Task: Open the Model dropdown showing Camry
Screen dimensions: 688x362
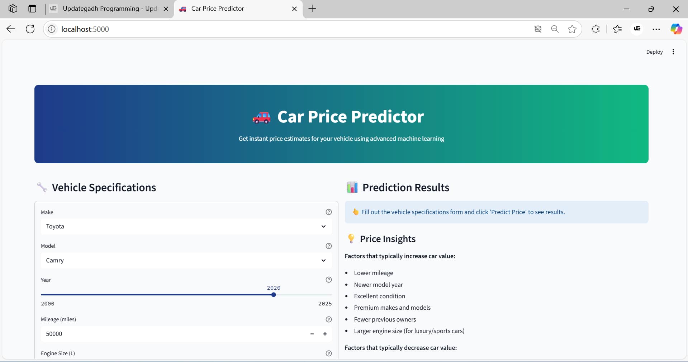Action: point(186,260)
